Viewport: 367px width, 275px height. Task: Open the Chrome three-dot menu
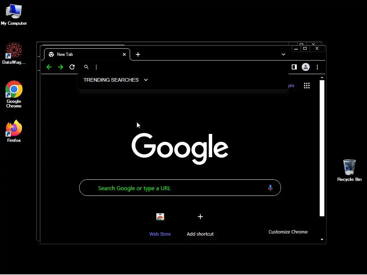(x=318, y=67)
